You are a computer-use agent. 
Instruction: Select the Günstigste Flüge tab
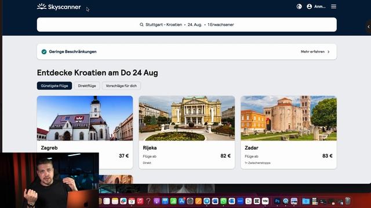54,86
